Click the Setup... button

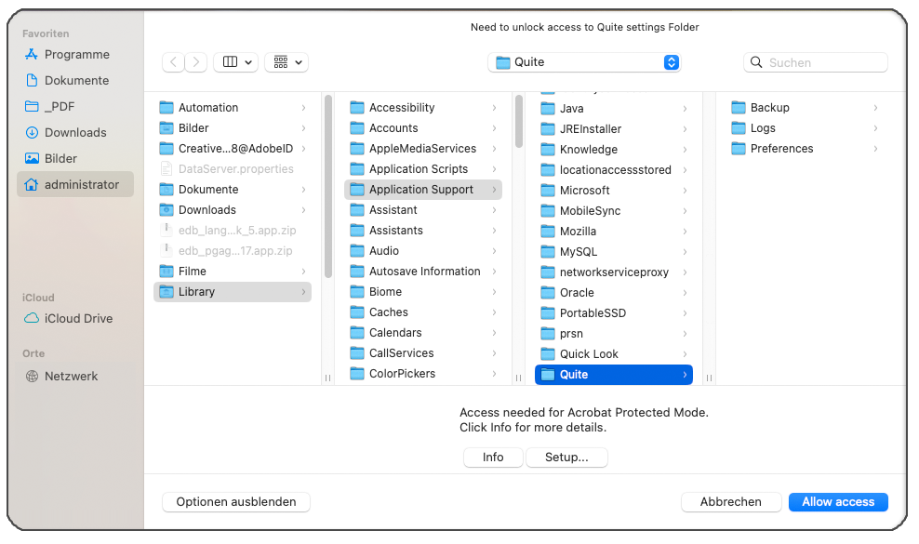pos(566,458)
